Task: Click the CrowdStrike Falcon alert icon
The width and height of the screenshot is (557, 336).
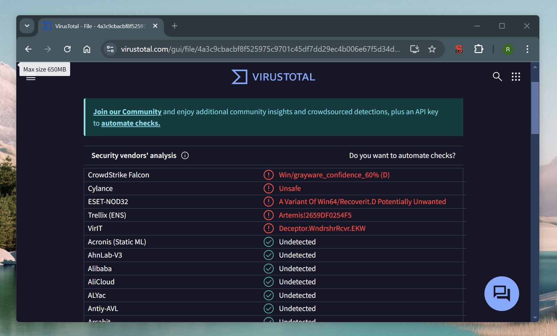Action: point(268,175)
